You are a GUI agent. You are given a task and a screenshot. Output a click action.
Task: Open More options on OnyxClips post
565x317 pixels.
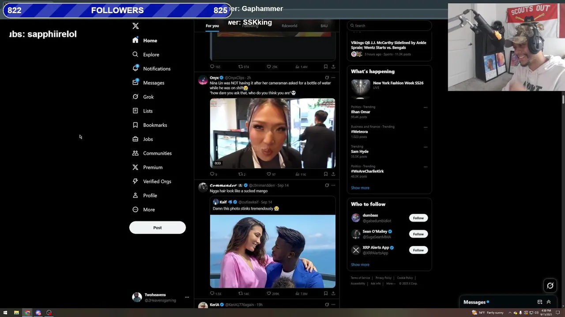click(333, 77)
